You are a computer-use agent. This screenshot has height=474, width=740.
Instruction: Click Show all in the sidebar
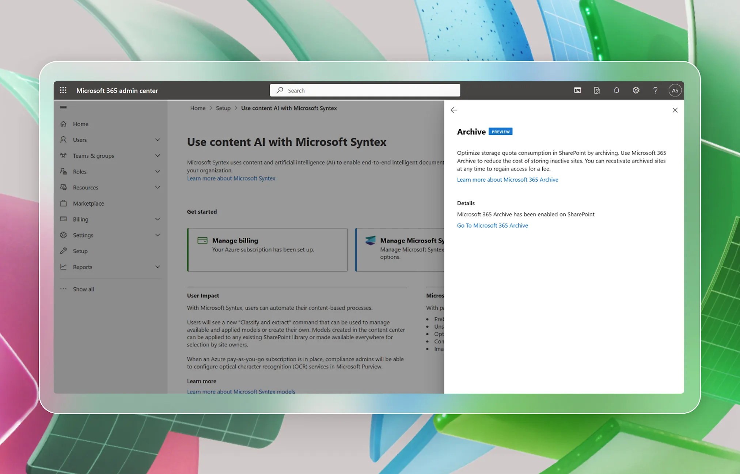(83, 289)
